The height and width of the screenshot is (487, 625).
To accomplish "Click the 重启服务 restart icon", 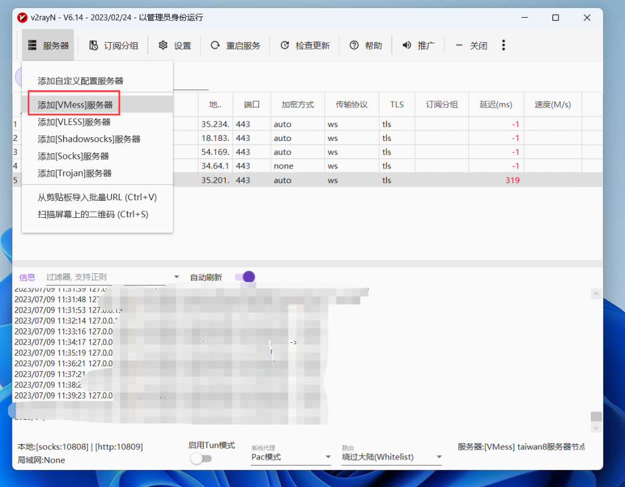I will pos(215,45).
